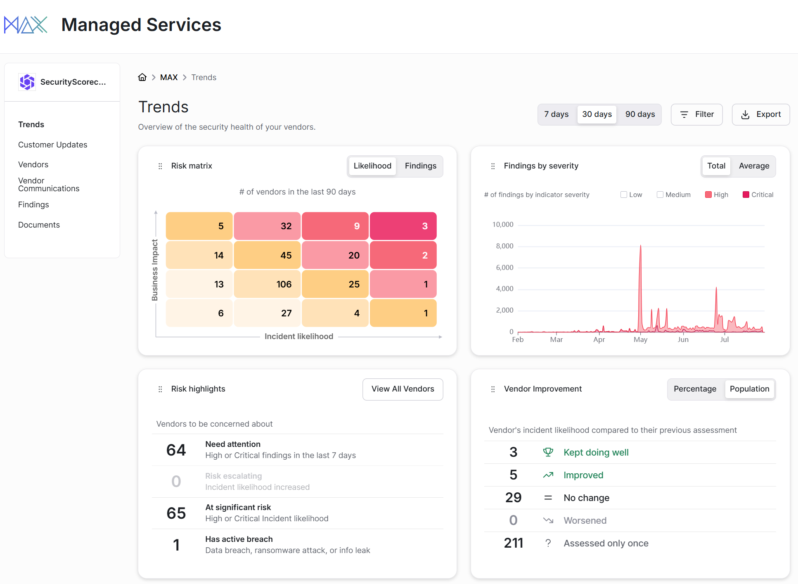Grab the Findings by severity drag handle
Screen dimensions: 798x584
(x=493, y=166)
